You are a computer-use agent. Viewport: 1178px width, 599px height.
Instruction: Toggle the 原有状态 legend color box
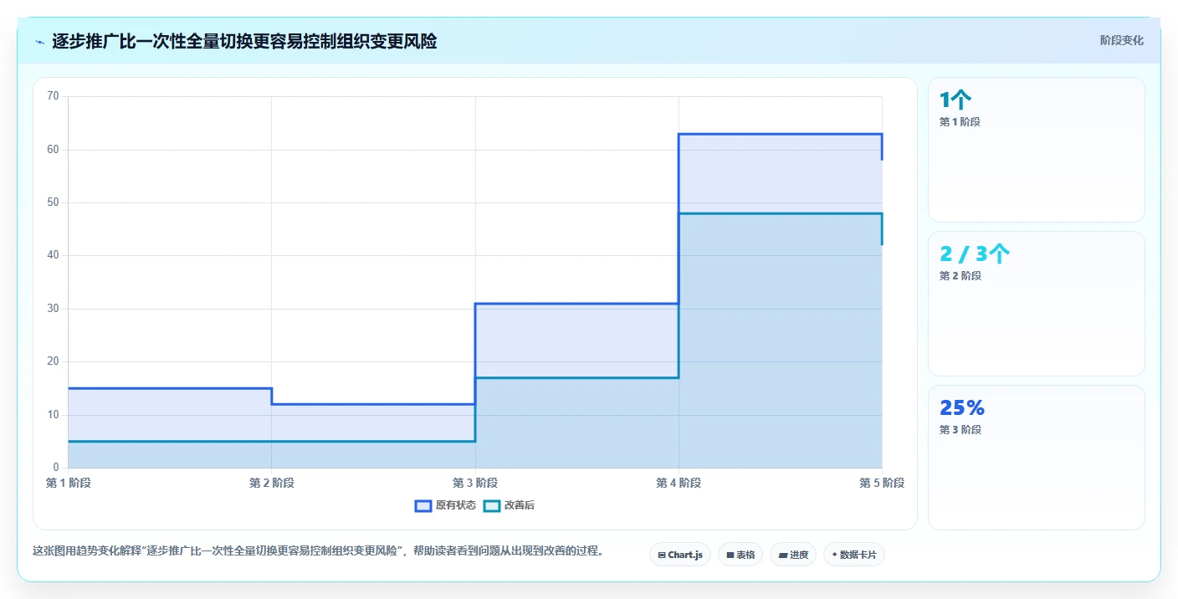click(423, 505)
